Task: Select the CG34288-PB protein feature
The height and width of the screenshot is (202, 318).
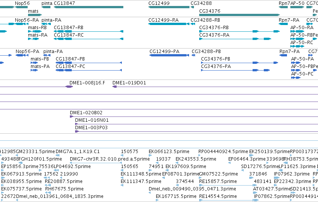Action: click(x=193, y=55)
